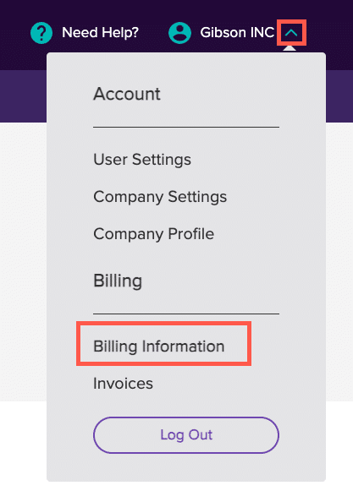The image size is (353, 491).
Task: Open User Settings from the menu
Action: 142,160
